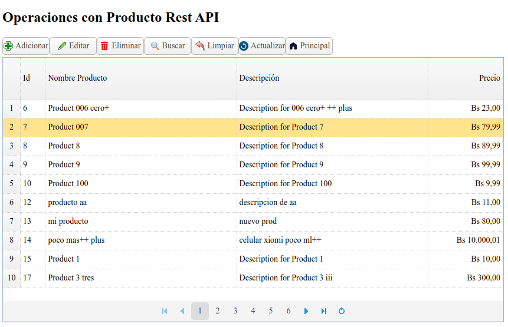Click the house Principal icon

[293, 46]
